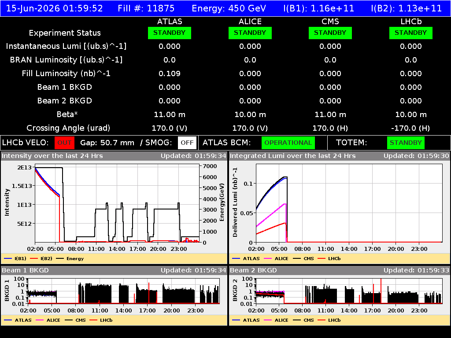451x338 pixels.
Task: Click the TOTEM STANDBY badge
Action: point(406,143)
